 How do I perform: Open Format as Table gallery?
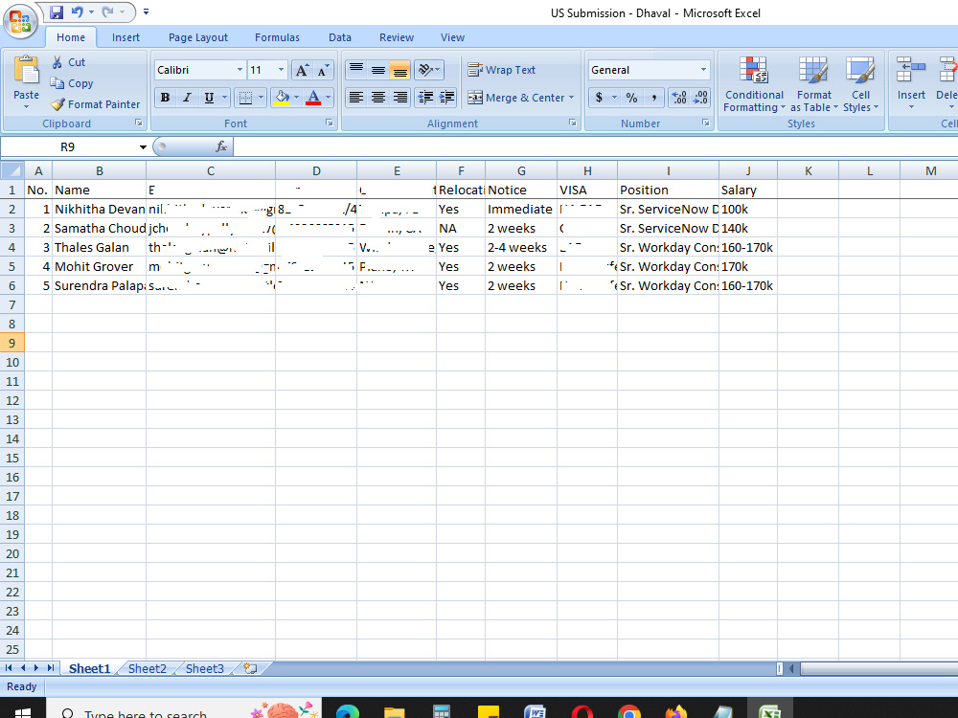click(813, 84)
